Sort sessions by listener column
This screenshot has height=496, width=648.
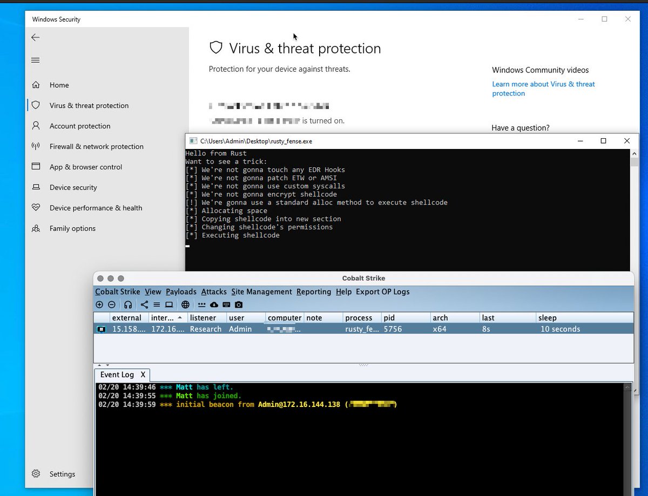pyautogui.click(x=207, y=318)
